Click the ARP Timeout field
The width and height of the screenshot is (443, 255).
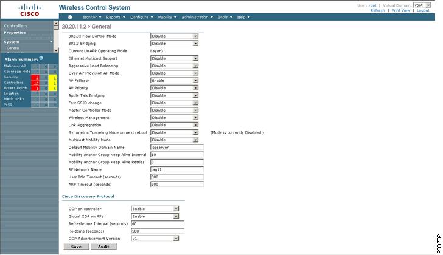click(x=177, y=185)
